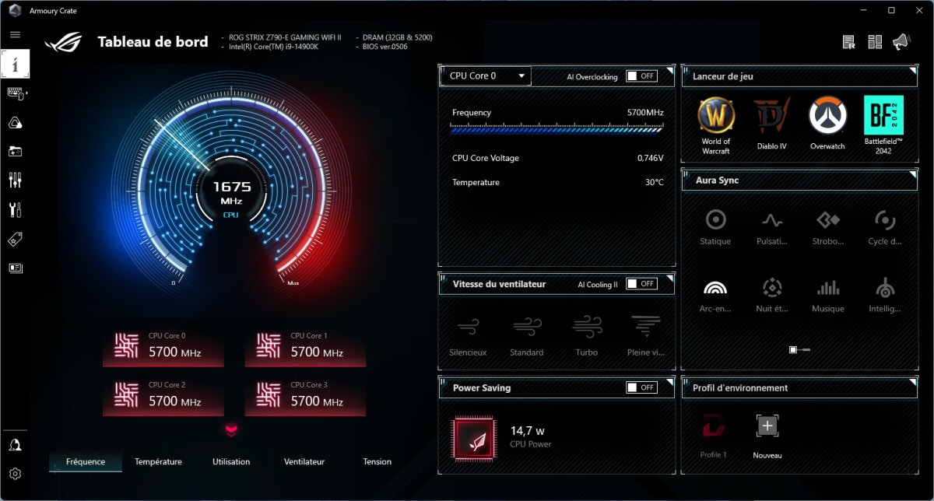Click CPU Core 2 frequency tile
Image resolution: width=934 pixels, height=501 pixels.
[x=163, y=396]
